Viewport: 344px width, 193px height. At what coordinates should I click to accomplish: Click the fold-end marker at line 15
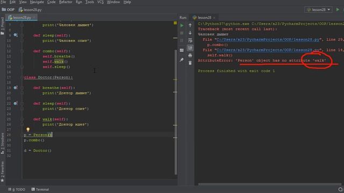tap(22, 66)
